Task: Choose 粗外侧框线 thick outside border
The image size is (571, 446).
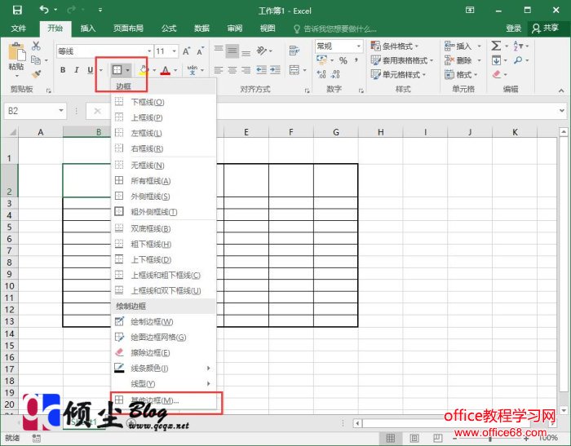Action: coord(163,212)
